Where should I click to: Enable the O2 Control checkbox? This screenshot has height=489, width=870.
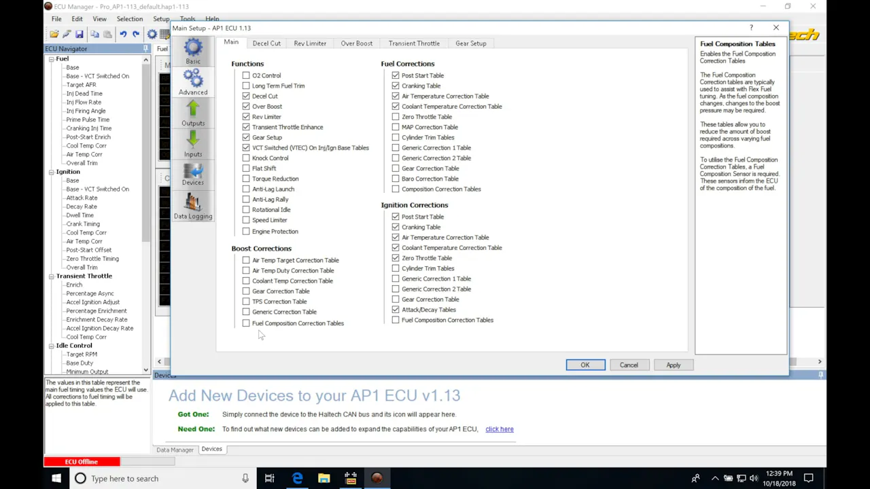tap(246, 75)
